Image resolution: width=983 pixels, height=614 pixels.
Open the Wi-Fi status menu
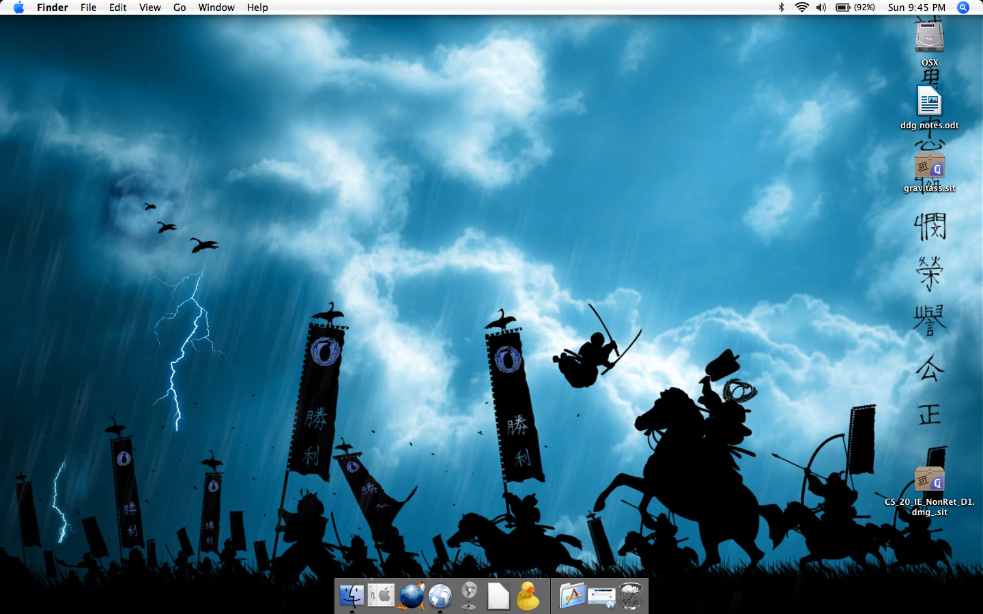pos(802,8)
